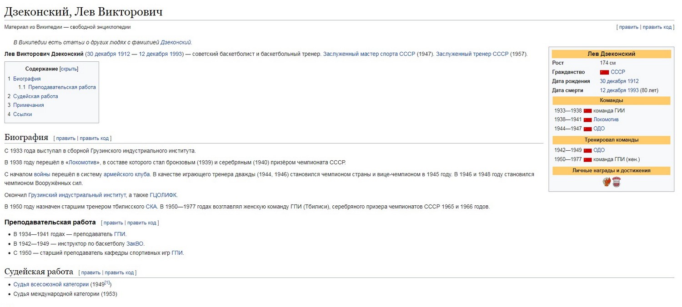Screen dimensions: 682x307
Task: Click the flag icon in the 1942—1949 ОДО row
Action: coord(587,150)
